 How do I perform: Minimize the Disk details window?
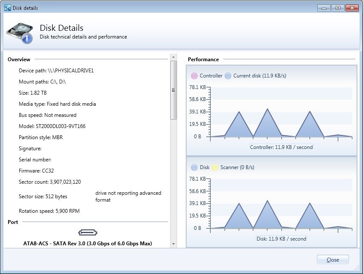324,8
